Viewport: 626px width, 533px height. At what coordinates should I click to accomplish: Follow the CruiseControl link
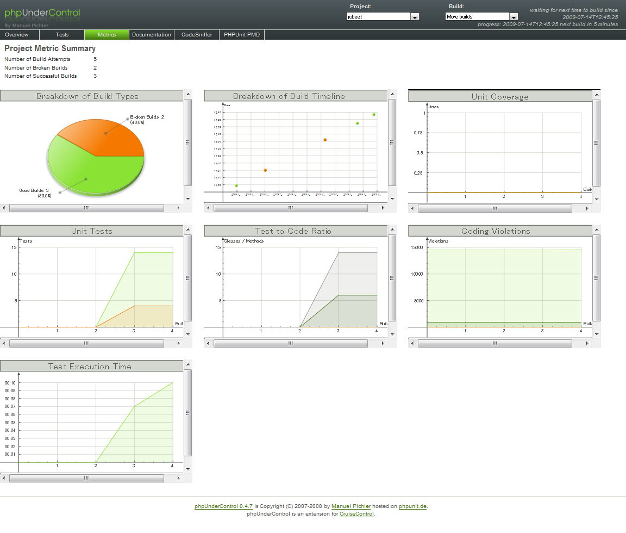click(356, 514)
